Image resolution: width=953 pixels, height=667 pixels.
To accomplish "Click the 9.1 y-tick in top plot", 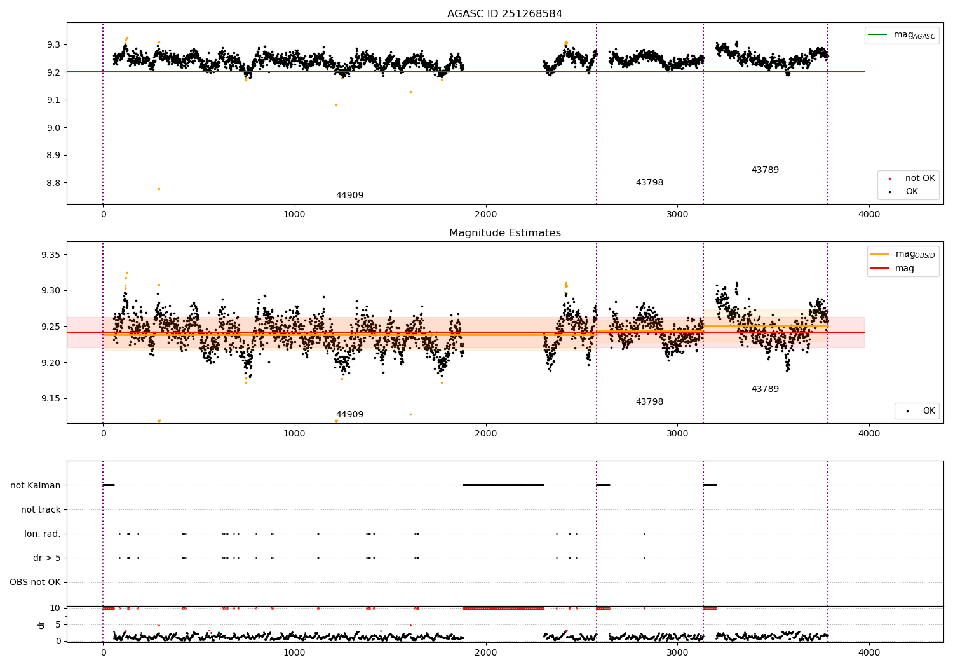I will click(x=52, y=100).
